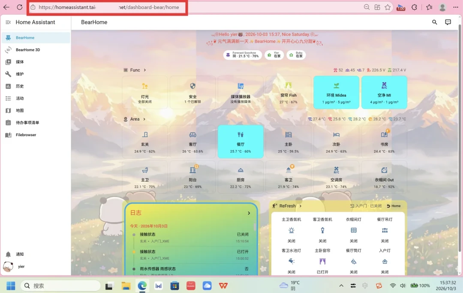Expand the 日志 log card arrow
The image size is (463, 293).
coord(249,213)
